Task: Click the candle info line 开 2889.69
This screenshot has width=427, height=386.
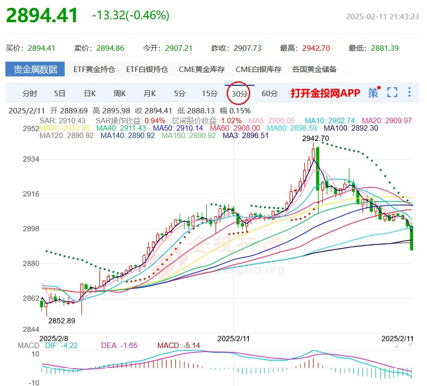Action: pos(69,111)
